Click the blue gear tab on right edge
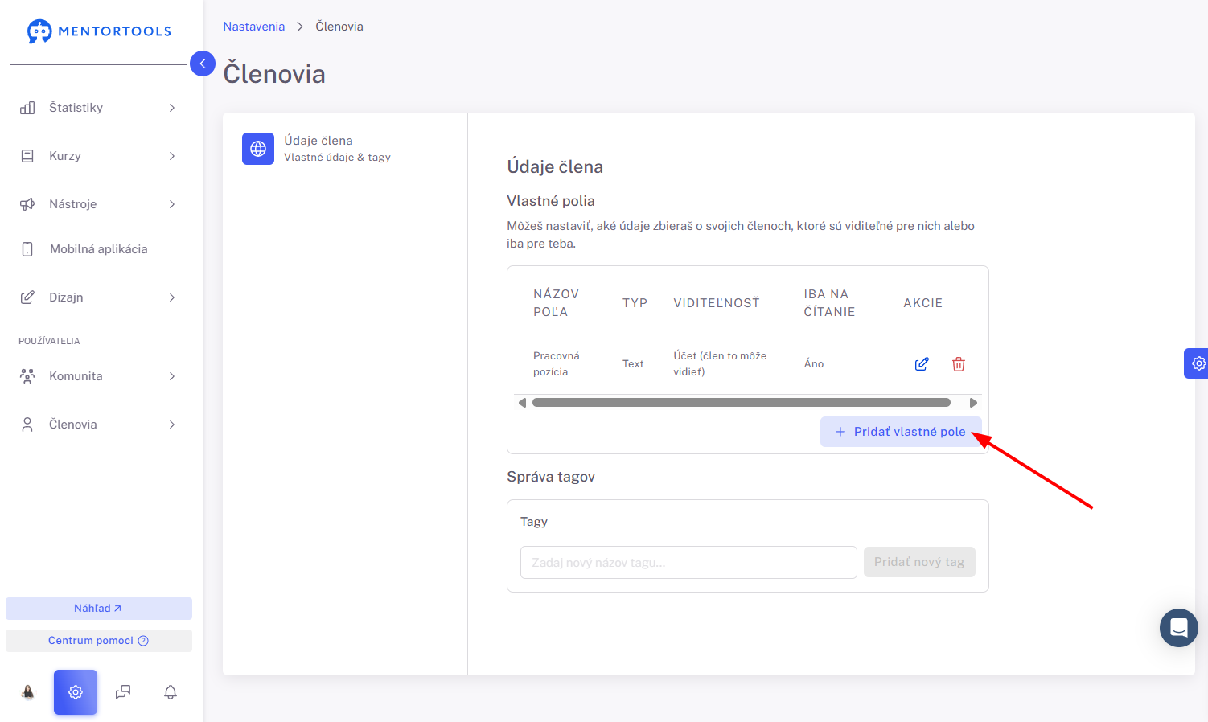 [1197, 363]
